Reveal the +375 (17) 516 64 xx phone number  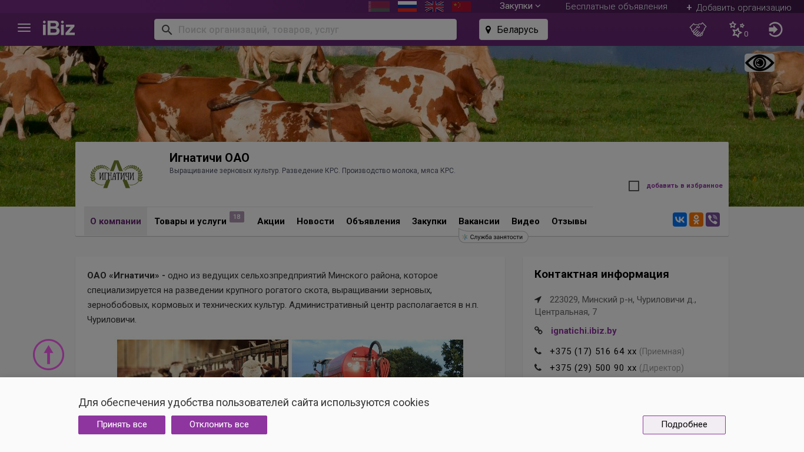[593, 351]
